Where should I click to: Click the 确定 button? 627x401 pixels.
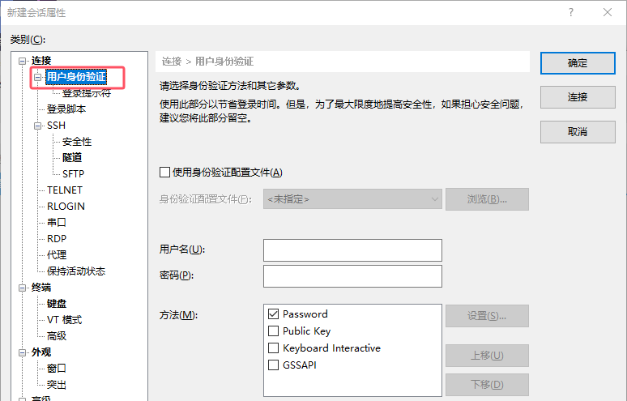coord(577,63)
